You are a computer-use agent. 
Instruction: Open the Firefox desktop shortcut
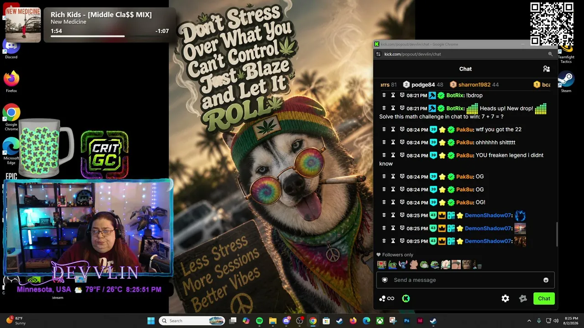11,82
